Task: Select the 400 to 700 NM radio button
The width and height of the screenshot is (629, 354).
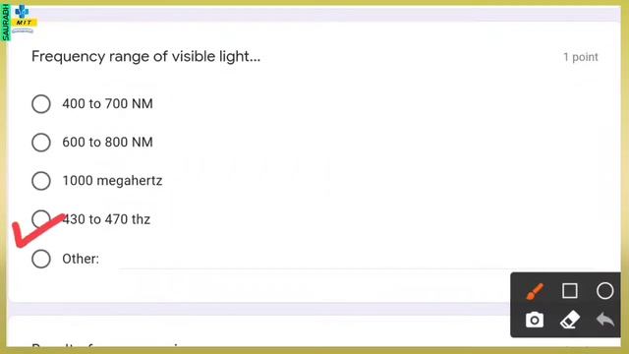Action: tap(41, 104)
